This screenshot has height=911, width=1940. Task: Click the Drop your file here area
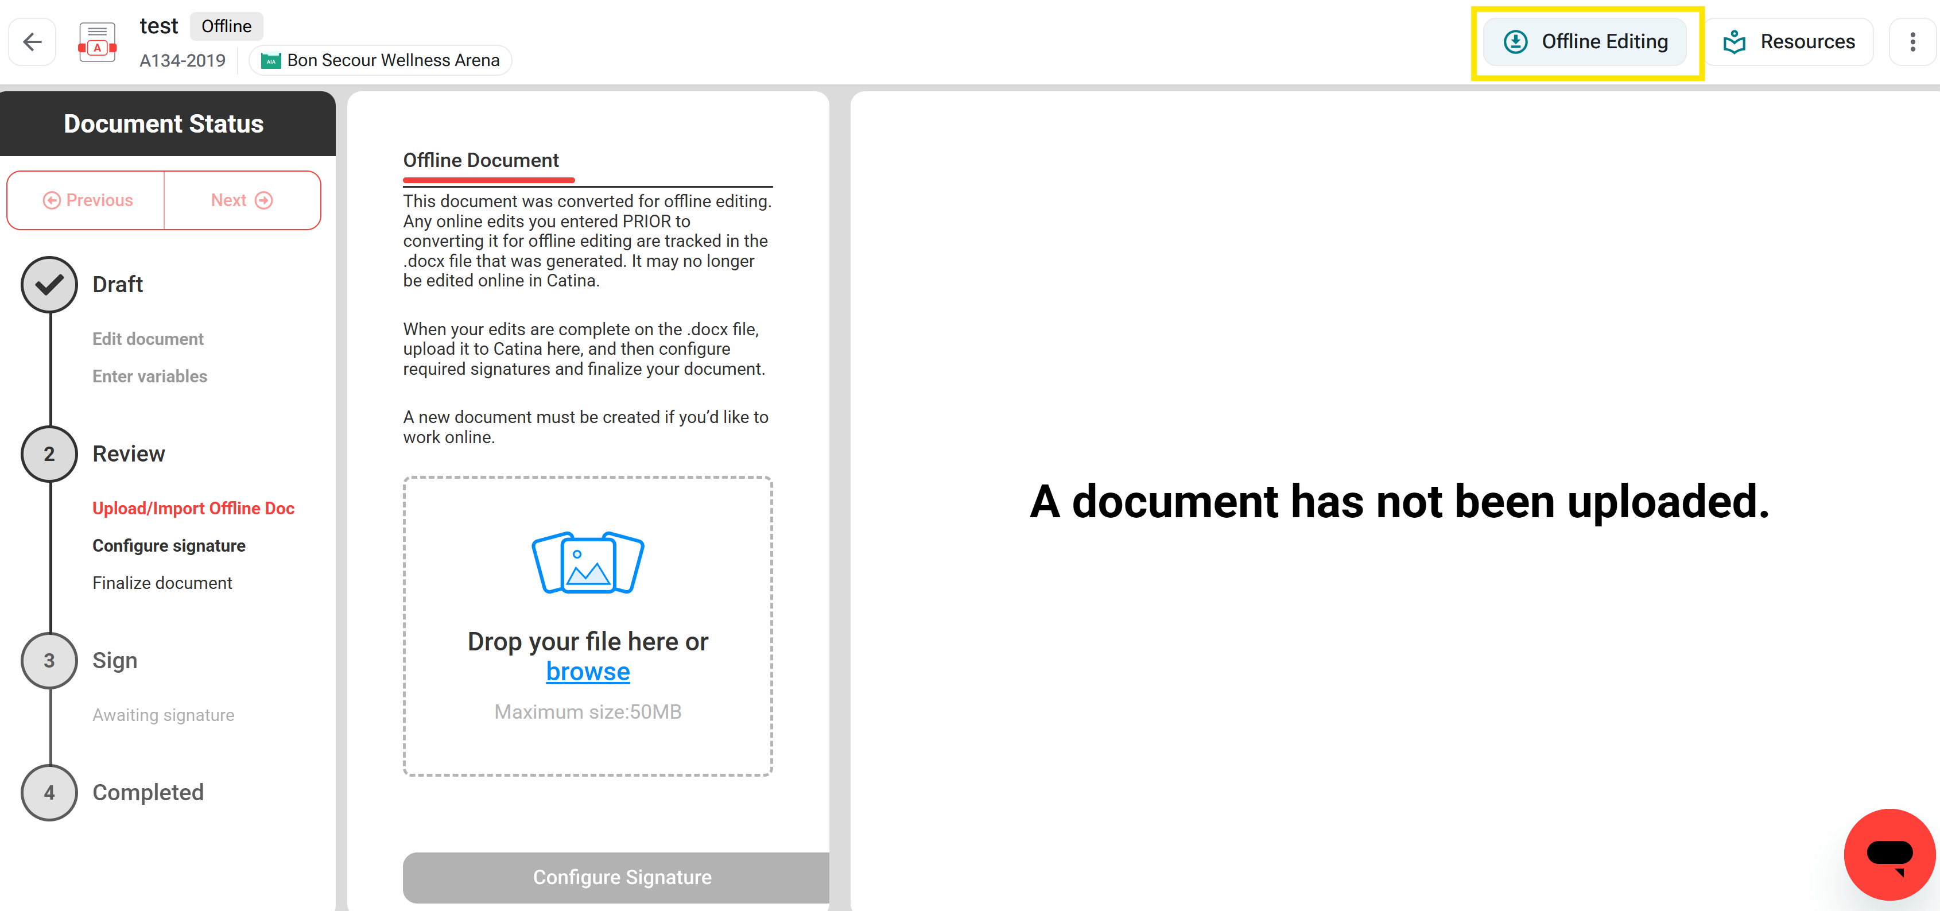[x=587, y=626]
